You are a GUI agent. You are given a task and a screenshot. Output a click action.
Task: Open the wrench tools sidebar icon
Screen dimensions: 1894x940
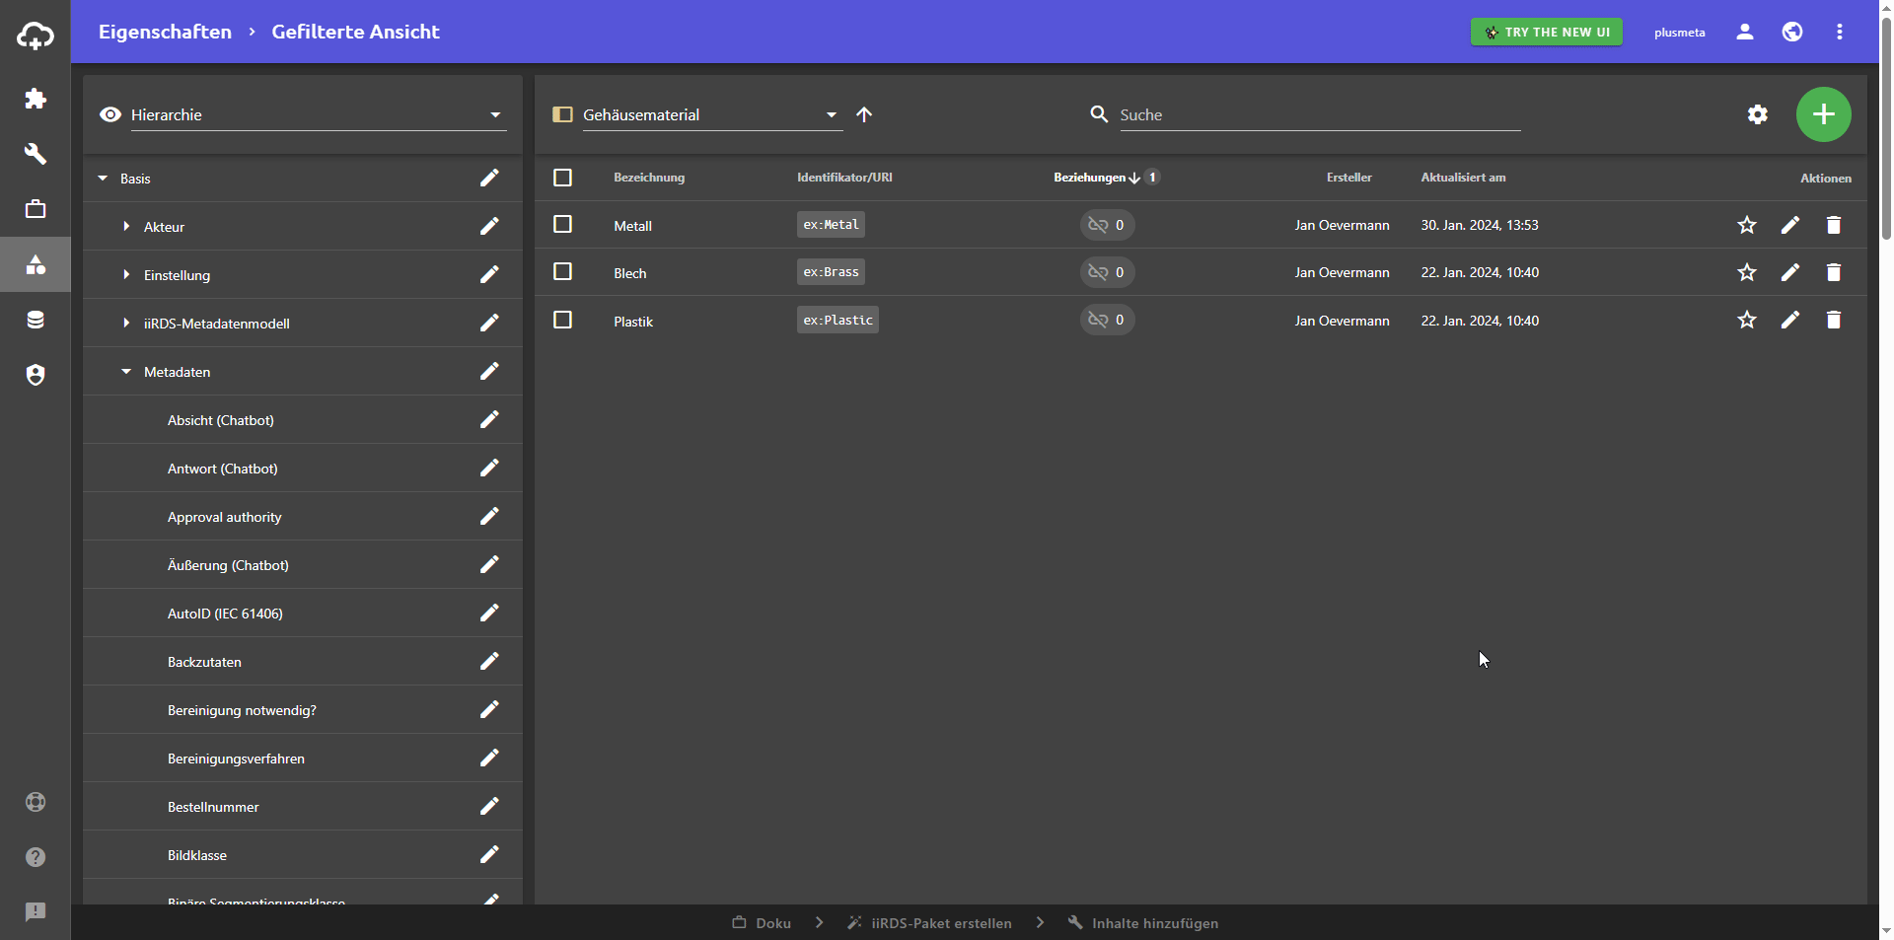coord(36,154)
